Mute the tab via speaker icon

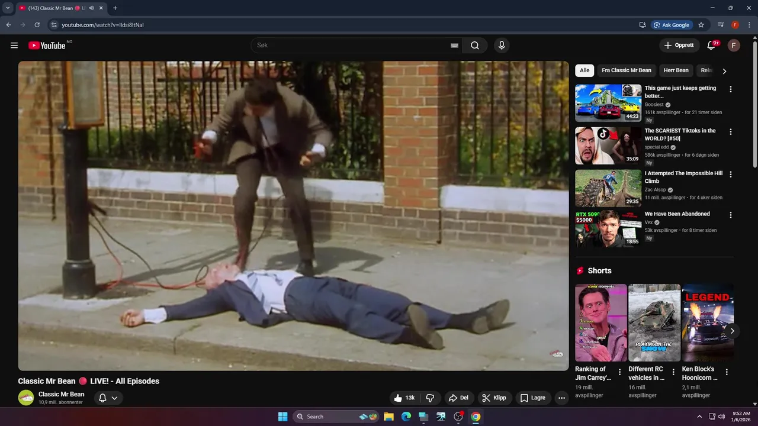92,8
